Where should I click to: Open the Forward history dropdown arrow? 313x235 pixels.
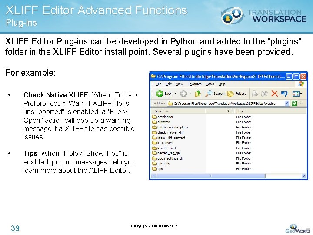190,94
